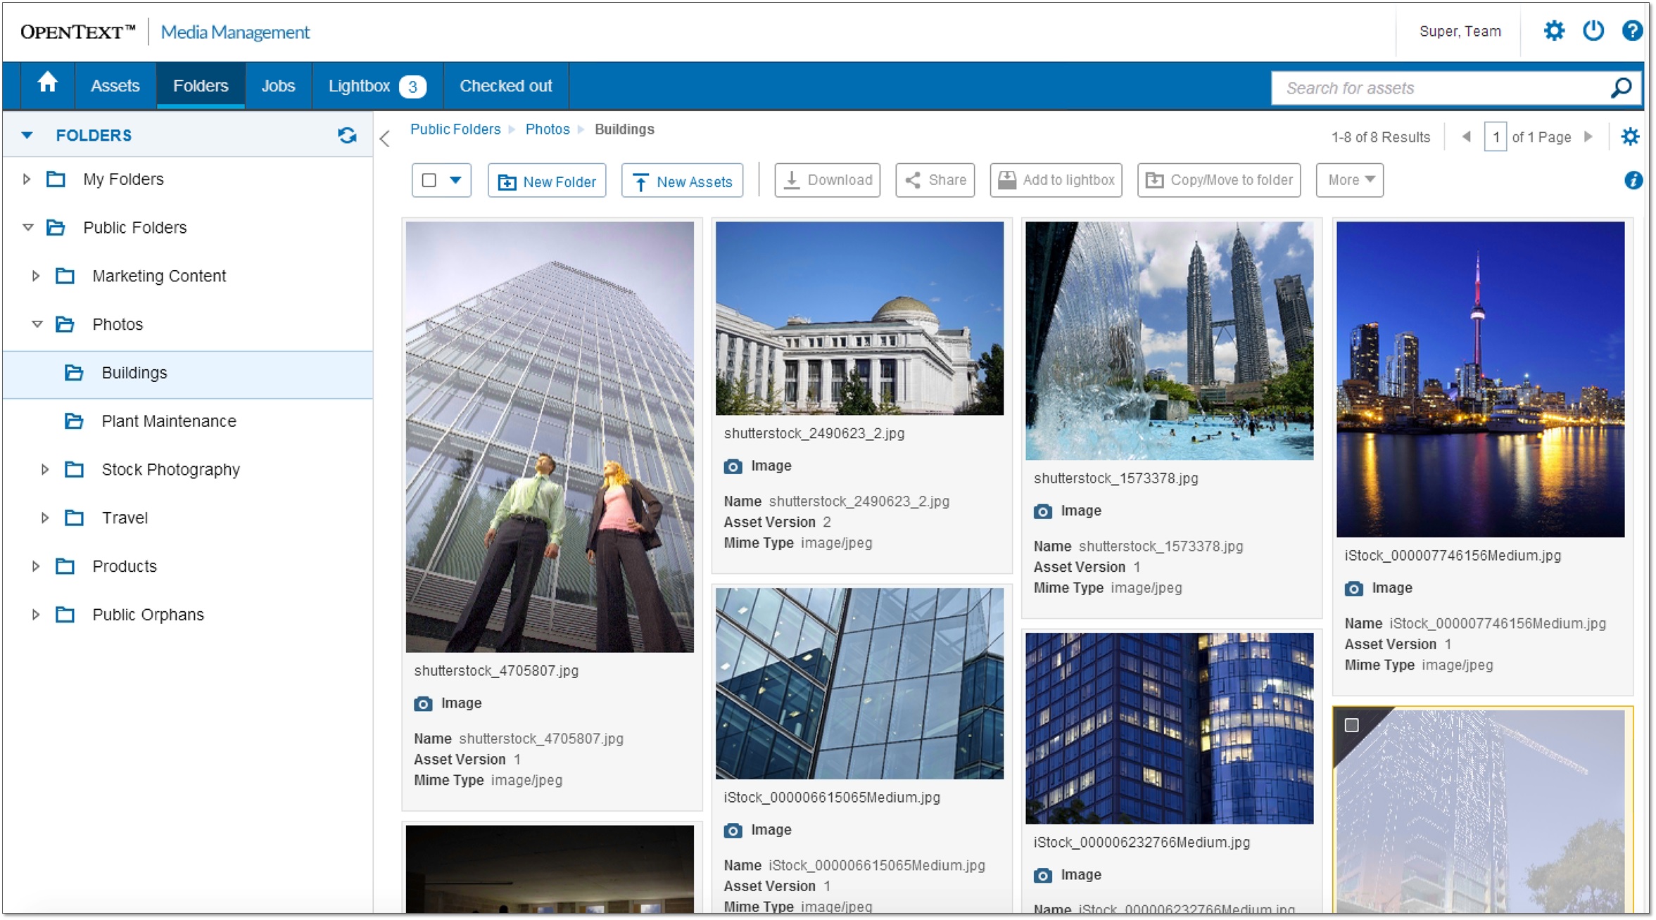Follow the Public Folders breadcrumb link

(x=455, y=129)
